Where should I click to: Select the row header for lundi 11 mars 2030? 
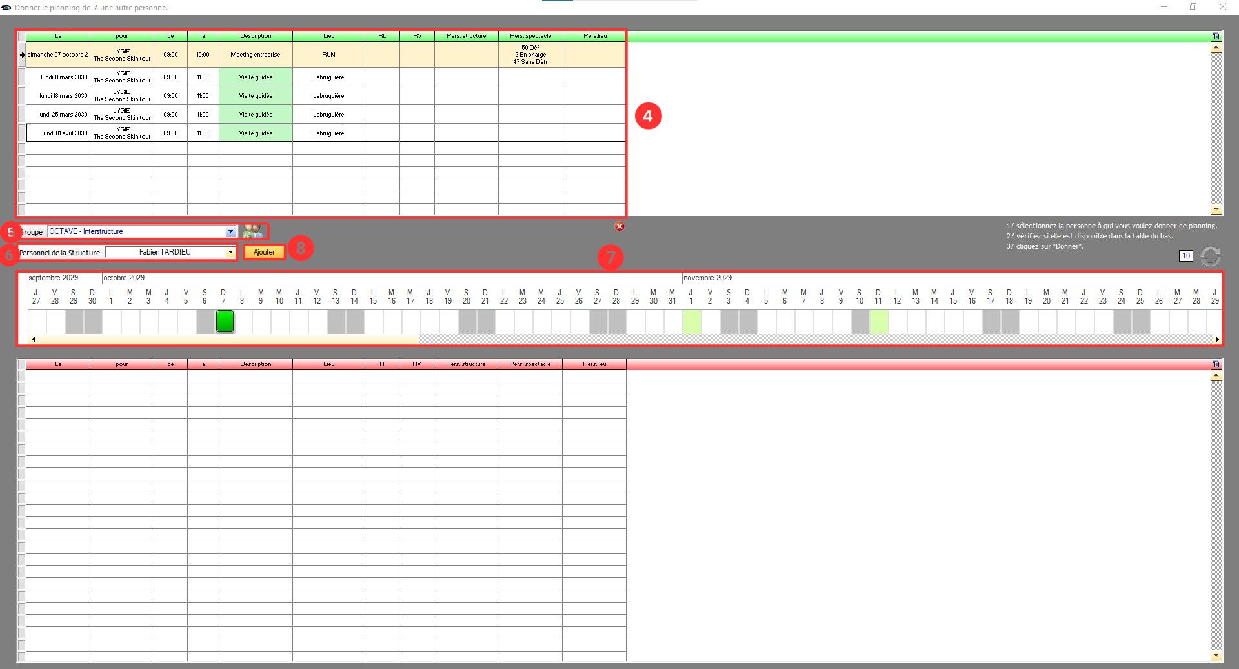click(x=22, y=77)
